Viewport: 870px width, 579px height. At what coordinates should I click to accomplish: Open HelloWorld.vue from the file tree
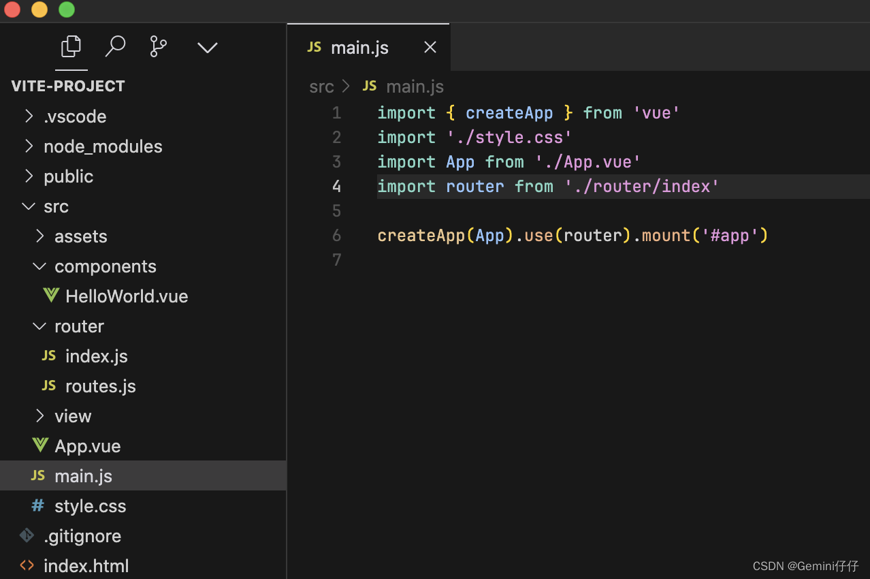pos(127,296)
